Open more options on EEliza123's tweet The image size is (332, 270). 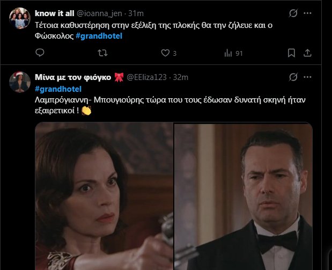(307, 77)
